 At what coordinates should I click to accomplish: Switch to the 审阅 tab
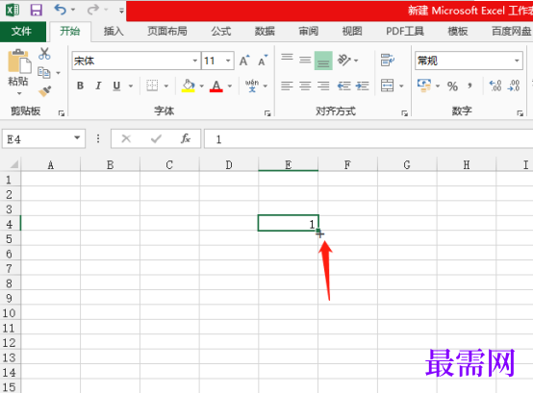tap(308, 32)
